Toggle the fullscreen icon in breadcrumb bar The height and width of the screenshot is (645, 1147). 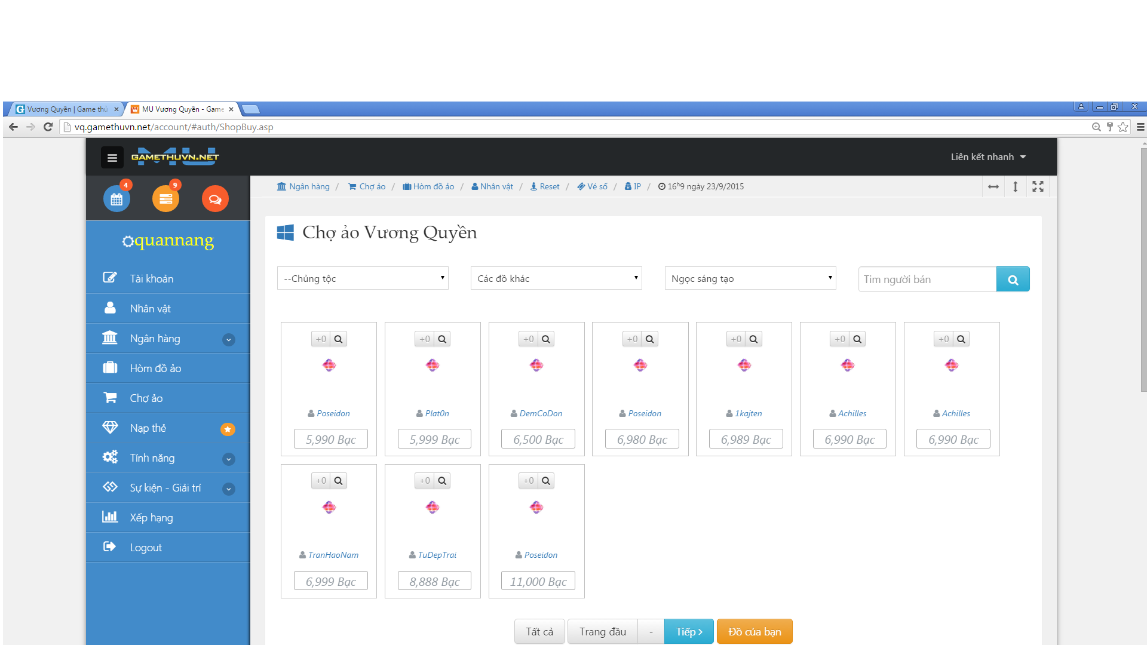[1038, 187]
